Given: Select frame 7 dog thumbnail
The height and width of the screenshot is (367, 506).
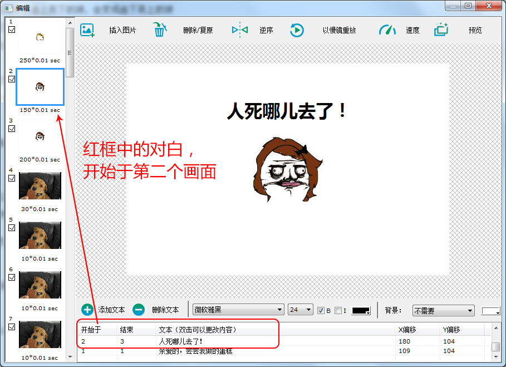Looking at the screenshot, I should (x=40, y=334).
